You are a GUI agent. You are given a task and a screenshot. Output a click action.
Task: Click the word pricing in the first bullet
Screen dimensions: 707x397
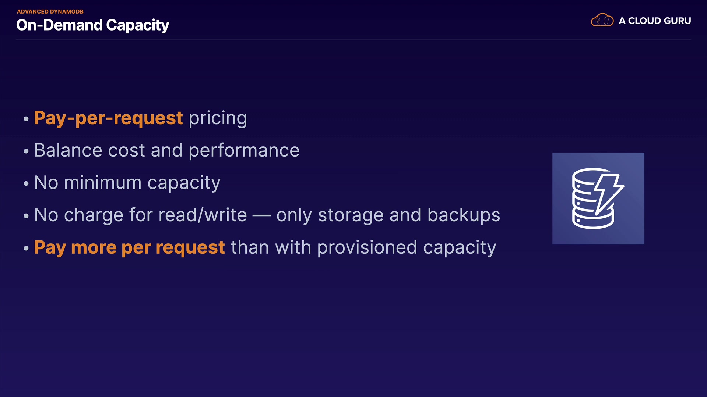pyautogui.click(x=218, y=118)
